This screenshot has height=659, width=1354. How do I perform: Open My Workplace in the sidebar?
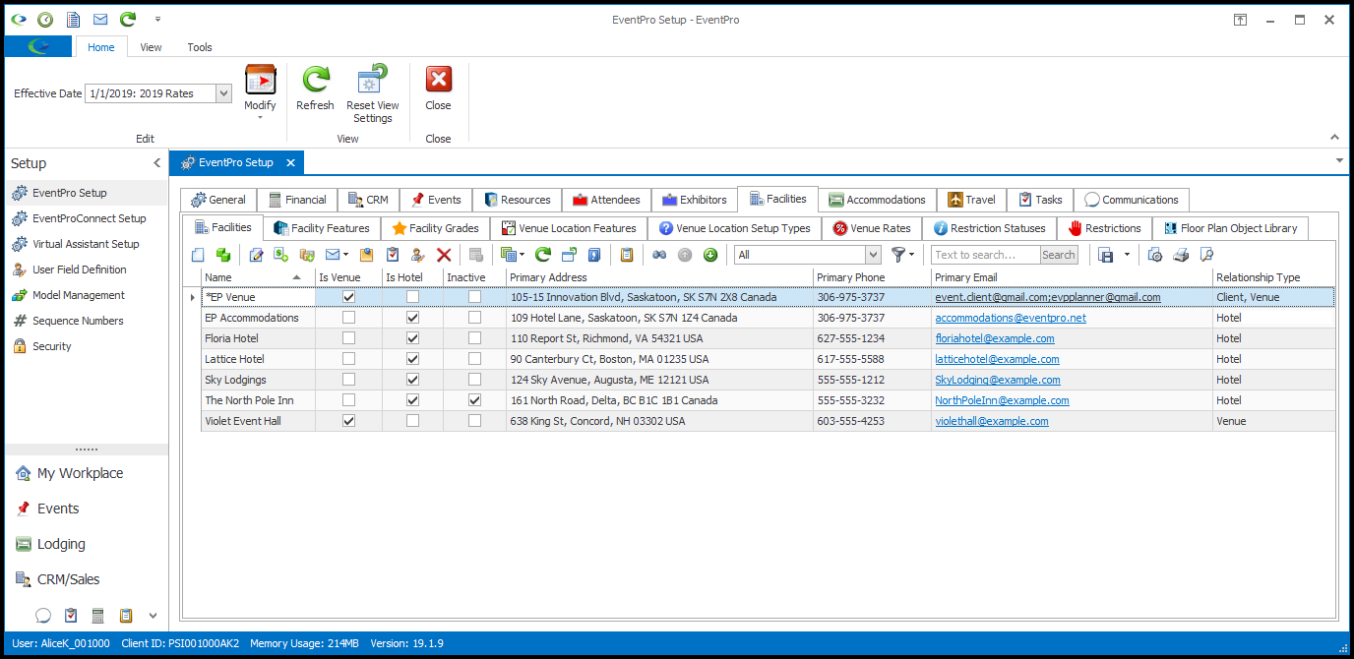pyautogui.click(x=80, y=473)
